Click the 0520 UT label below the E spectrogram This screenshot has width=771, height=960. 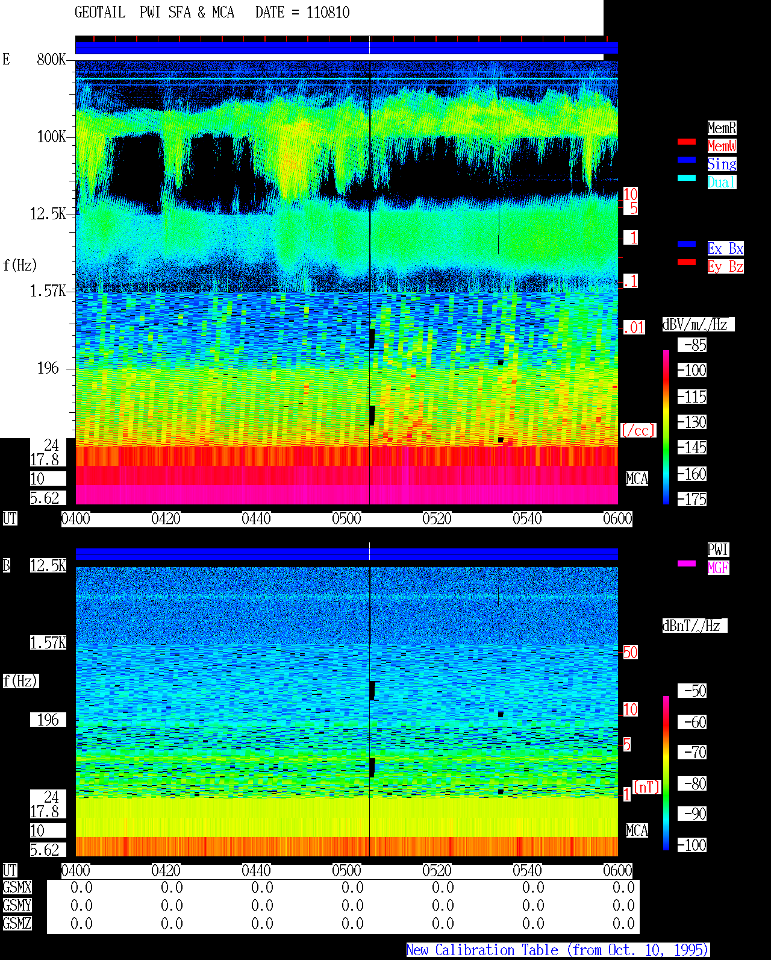[437, 519]
